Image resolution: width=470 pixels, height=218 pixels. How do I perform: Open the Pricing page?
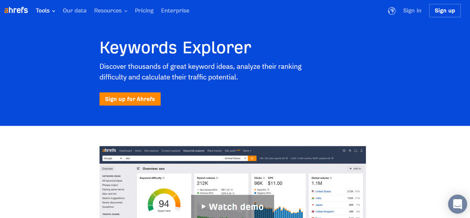click(144, 11)
